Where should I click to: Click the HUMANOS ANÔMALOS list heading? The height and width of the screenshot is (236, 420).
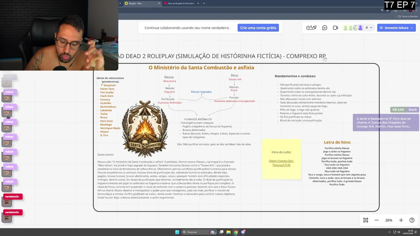(198, 119)
